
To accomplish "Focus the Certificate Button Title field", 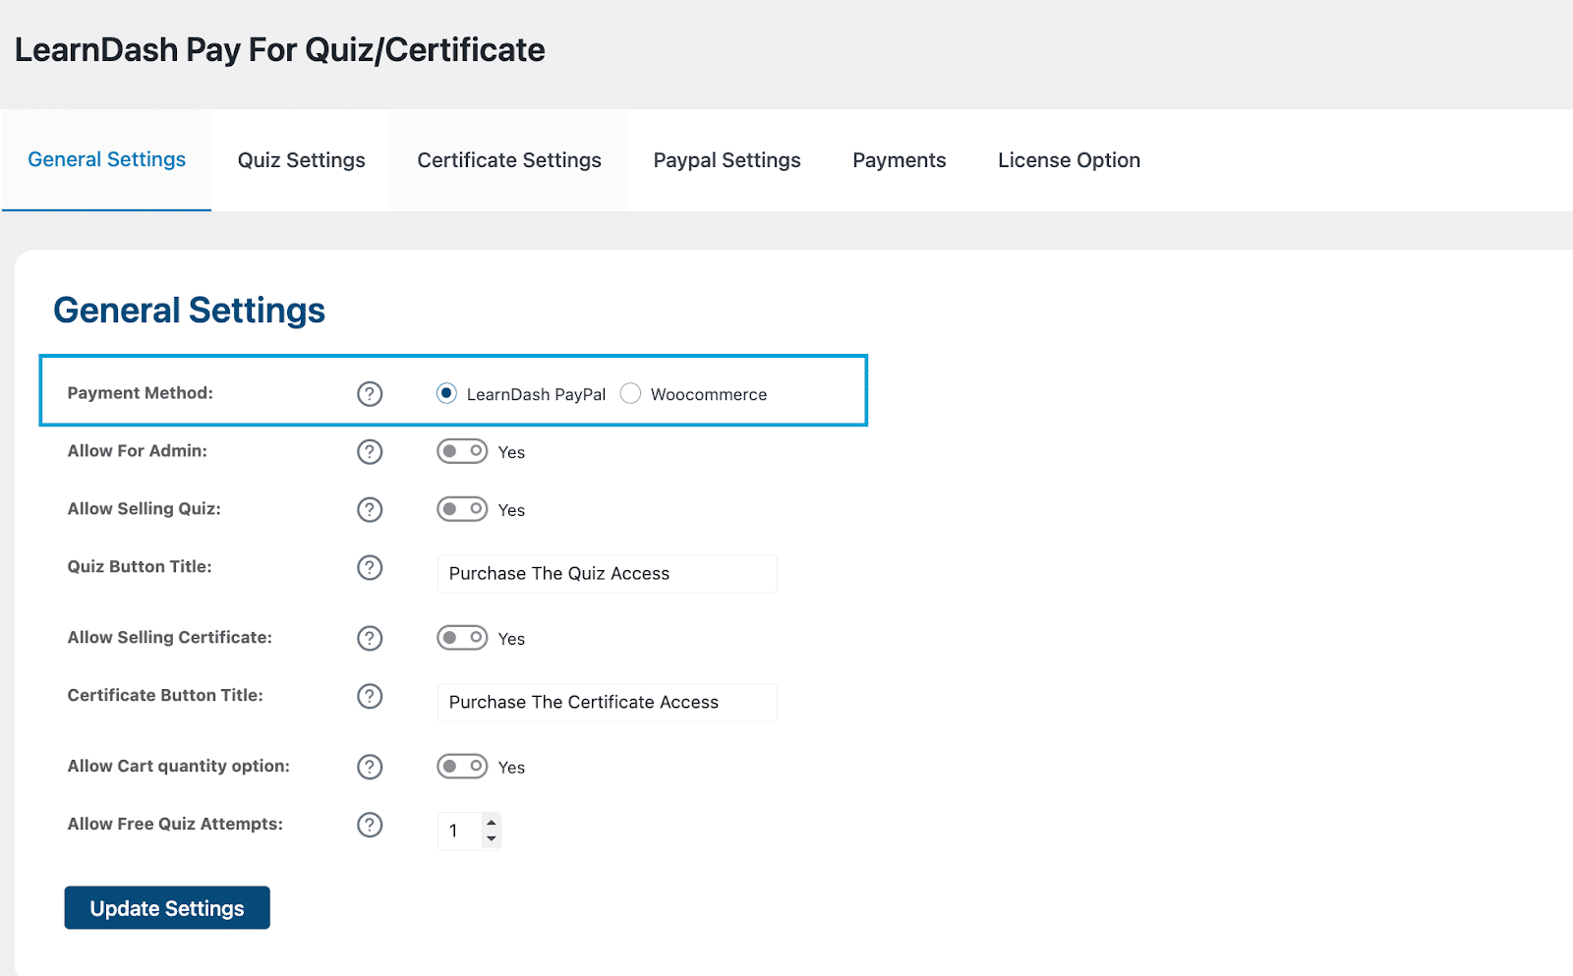I will [607, 703].
